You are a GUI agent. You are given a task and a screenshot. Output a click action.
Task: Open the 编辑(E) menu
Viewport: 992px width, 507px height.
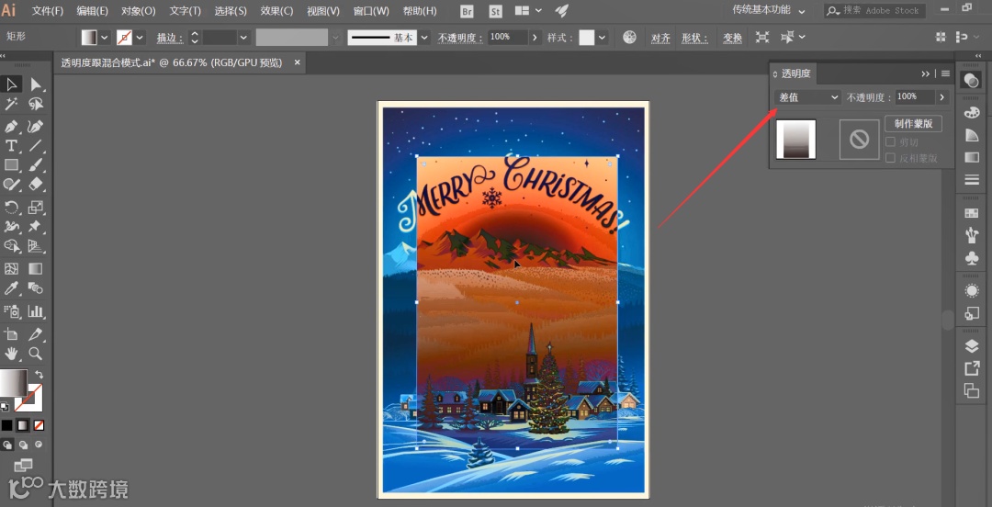point(93,11)
